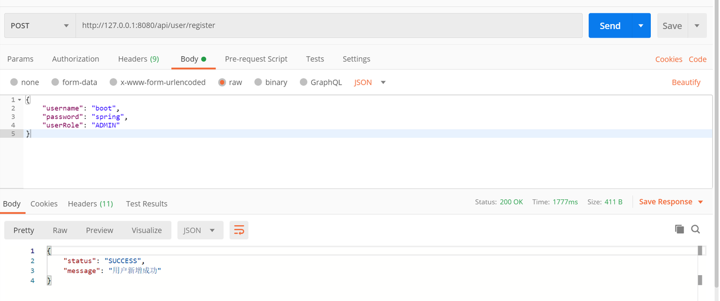Open the request body JSON format dropdown
Screen dimensions: 720x301
(x=370, y=83)
